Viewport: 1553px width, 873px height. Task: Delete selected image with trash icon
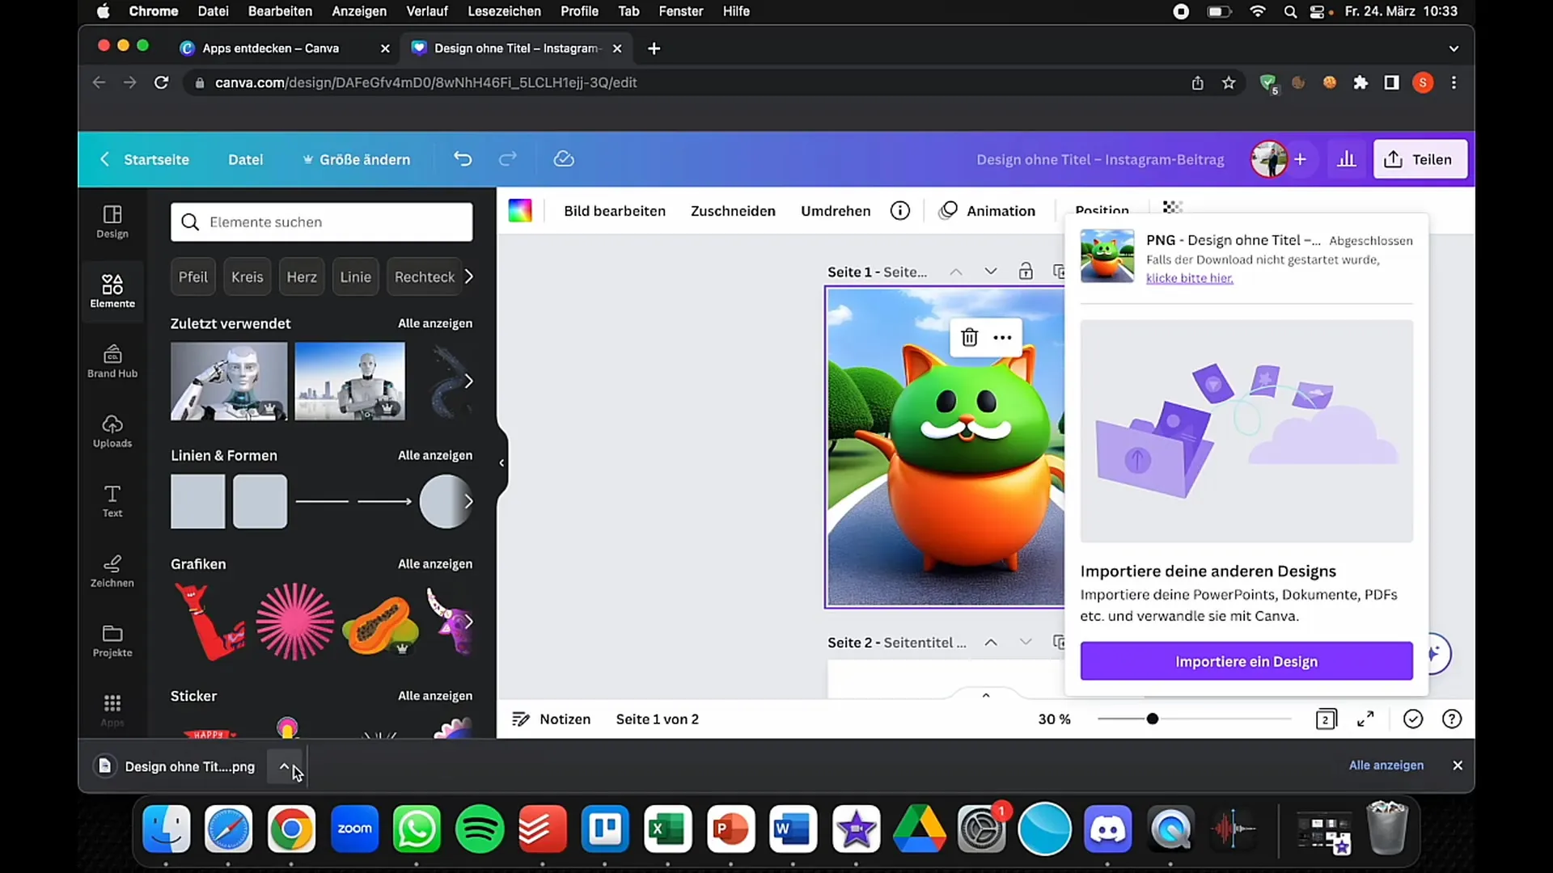970,337
